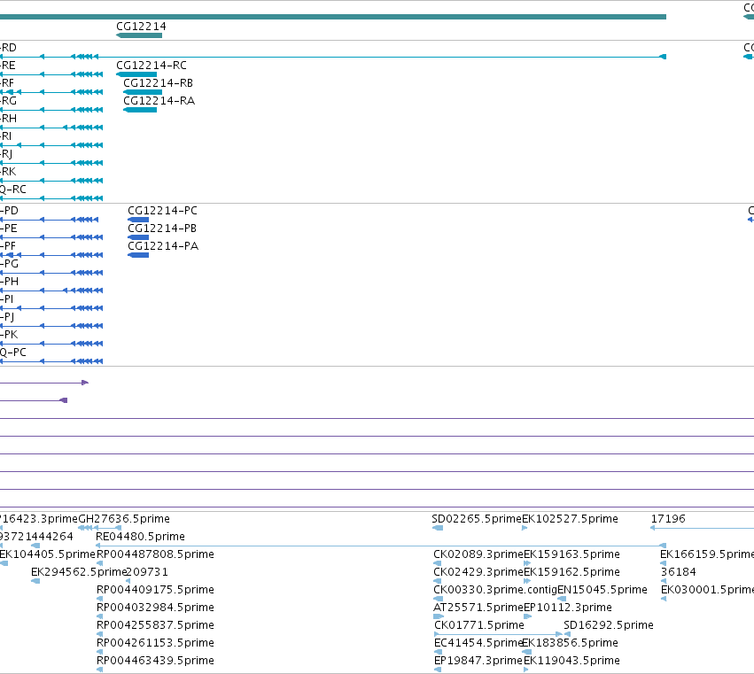Click the RP004255837.5prime label

coord(155,625)
